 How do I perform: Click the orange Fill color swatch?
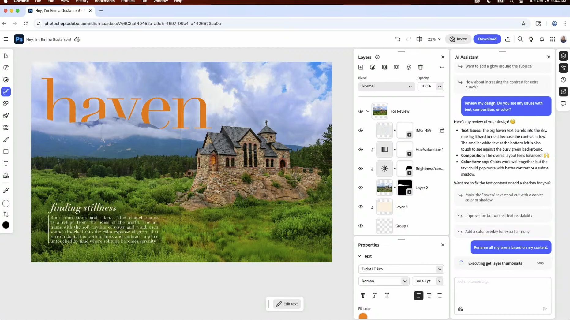[x=363, y=316]
